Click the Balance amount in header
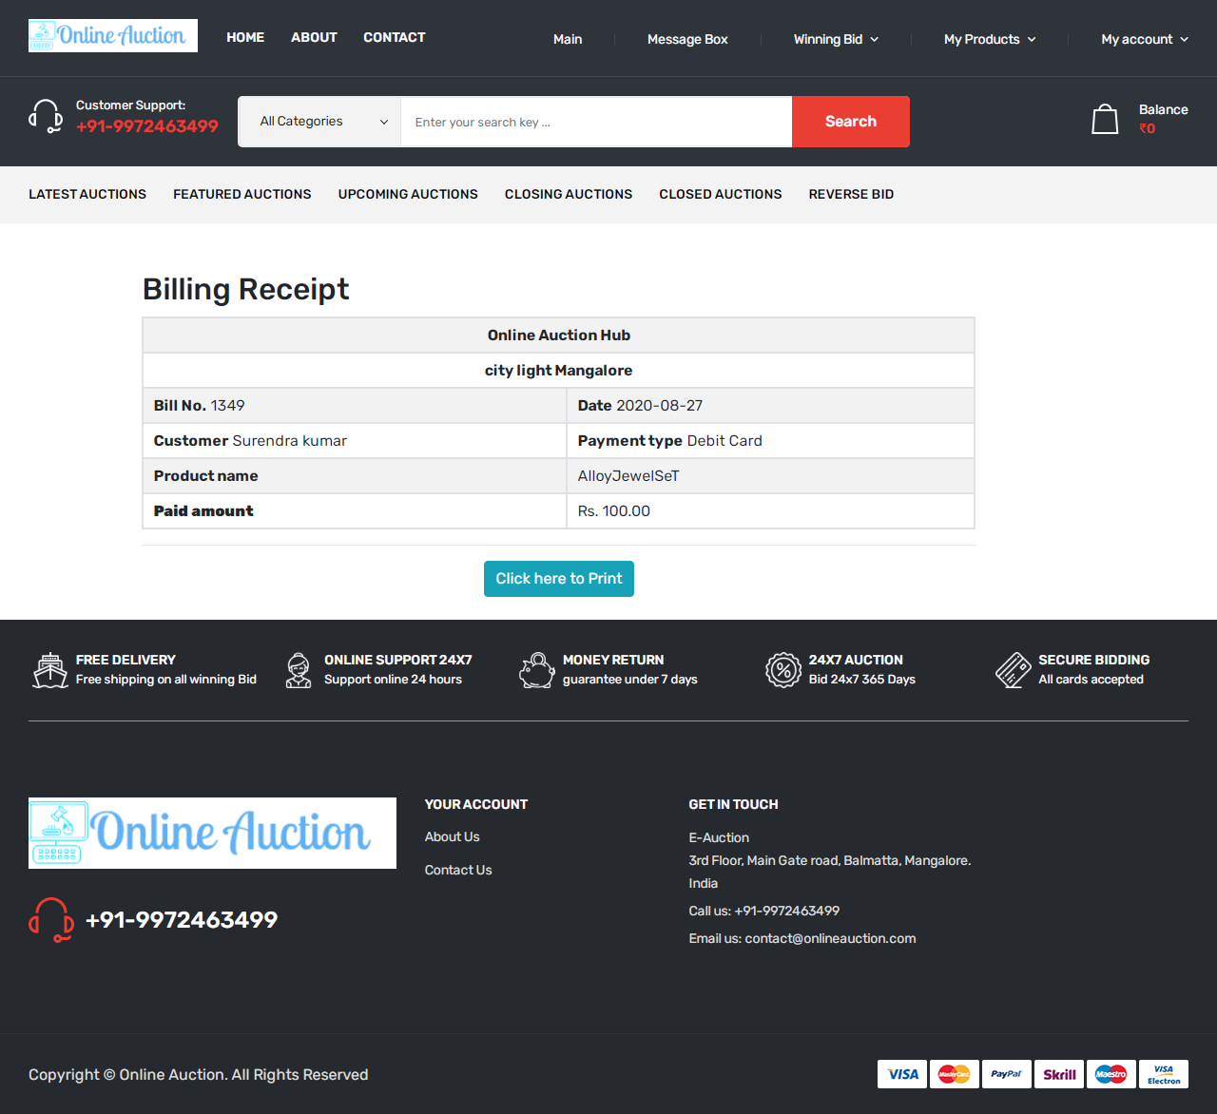 1148,128
